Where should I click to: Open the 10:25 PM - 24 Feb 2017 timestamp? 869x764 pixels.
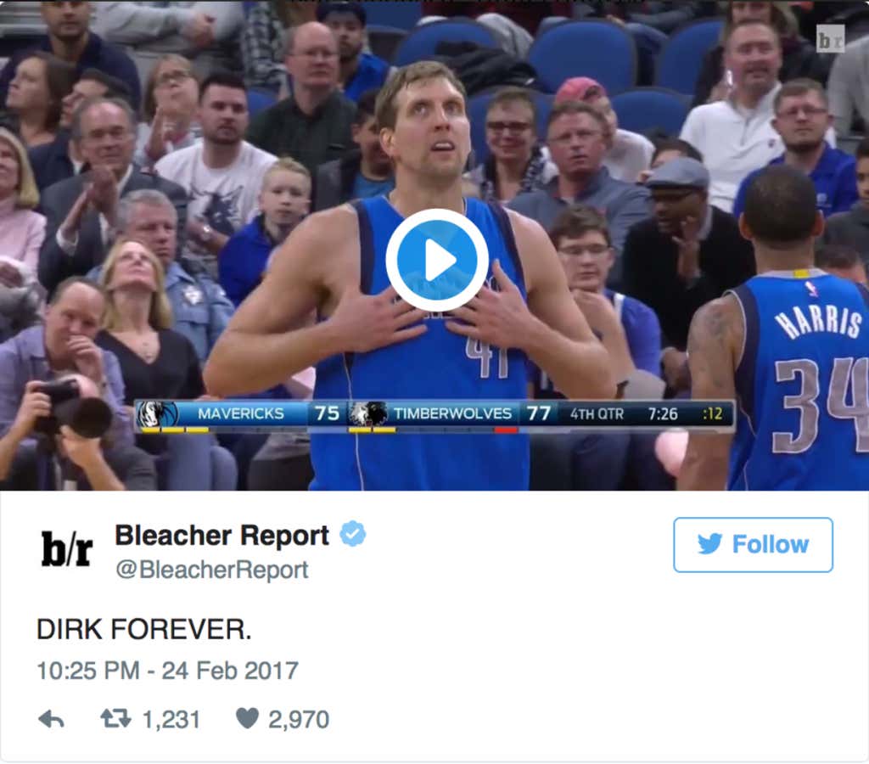coord(167,671)
